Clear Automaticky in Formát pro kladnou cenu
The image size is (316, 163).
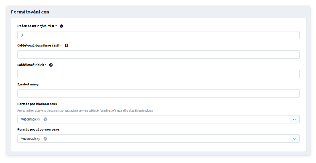tap(45, 119)
